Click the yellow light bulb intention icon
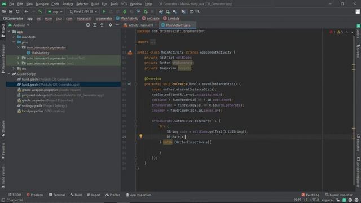Image resolution: width=361 pixels, height=203 pixels. point(140,136)
